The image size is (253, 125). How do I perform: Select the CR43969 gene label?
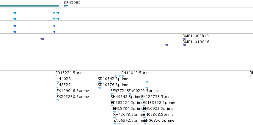coord(72,3)
